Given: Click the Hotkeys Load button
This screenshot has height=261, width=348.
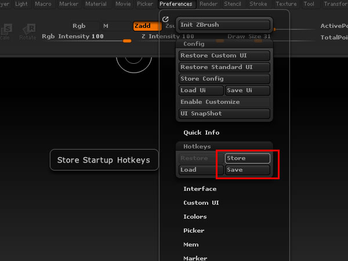Looking at the screenshot, I should [201, 170].
